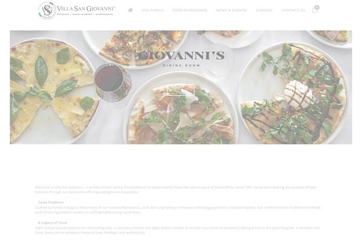Click the burrata pizza with balsamic drizzle
This screenshot has height=241, width=362.
click(x=293, y=92)
